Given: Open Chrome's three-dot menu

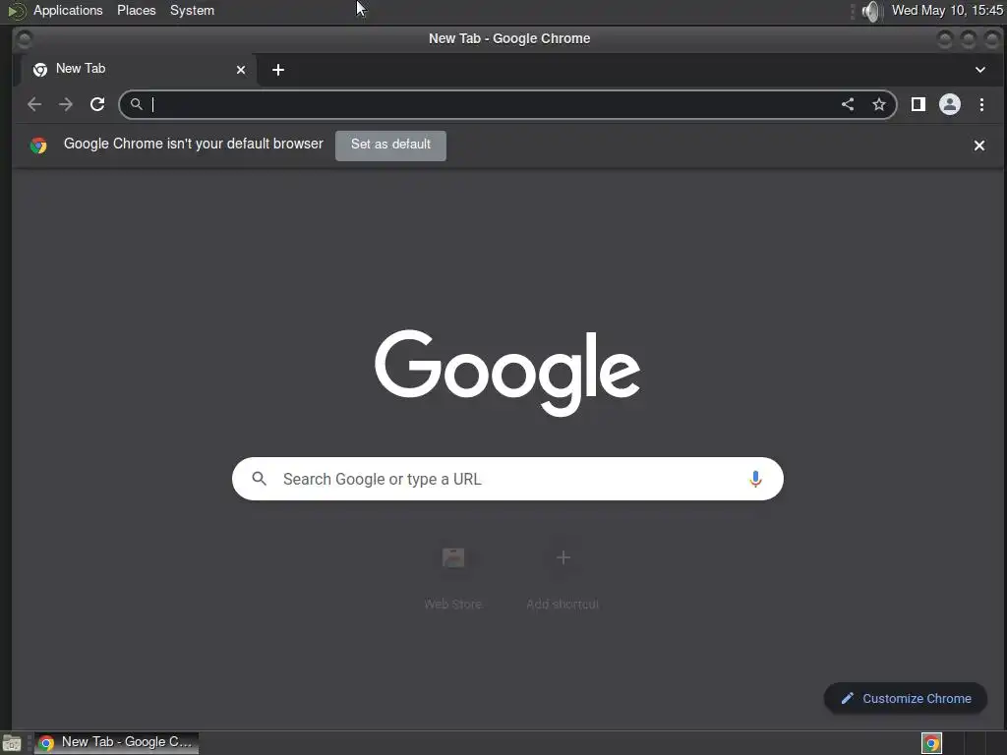Looking at the screenshot, I should tap(981, 104).
